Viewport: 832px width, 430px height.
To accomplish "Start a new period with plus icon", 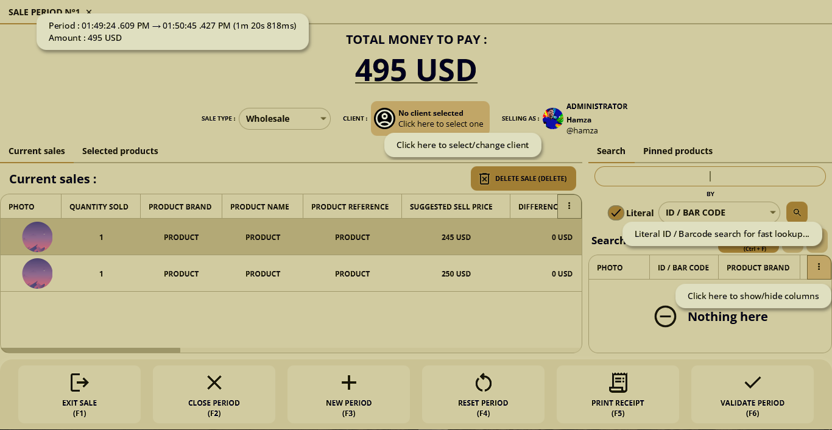I will click(348, 382).
